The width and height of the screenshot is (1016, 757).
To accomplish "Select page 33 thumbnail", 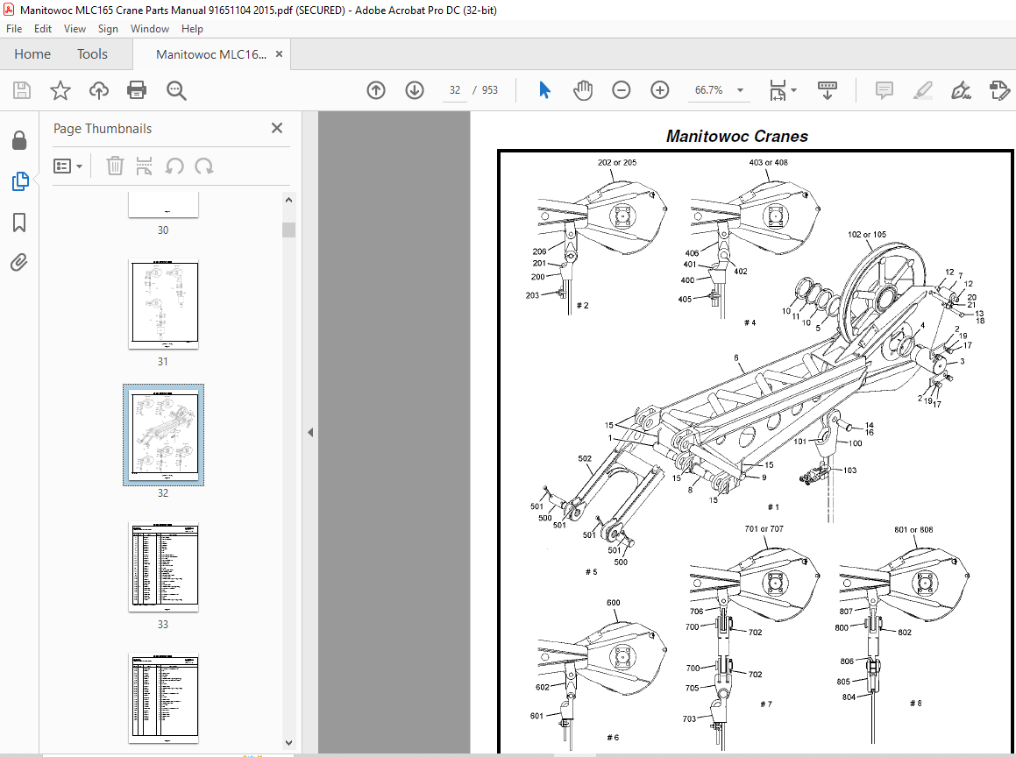I will (x=163, y=567).
